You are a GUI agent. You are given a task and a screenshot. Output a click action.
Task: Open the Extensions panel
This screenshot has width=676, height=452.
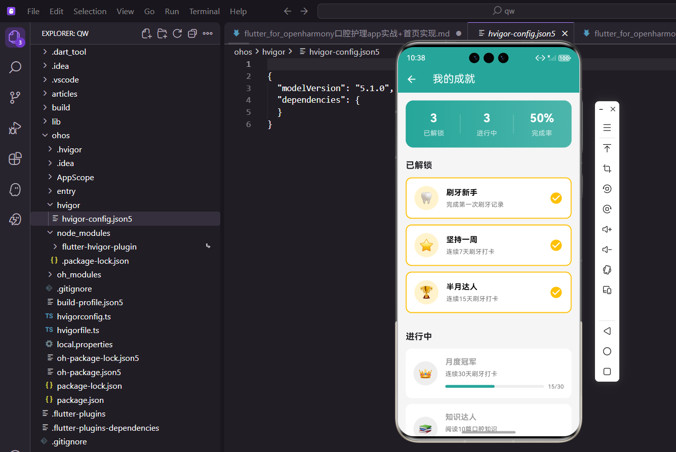click(15, 158)
